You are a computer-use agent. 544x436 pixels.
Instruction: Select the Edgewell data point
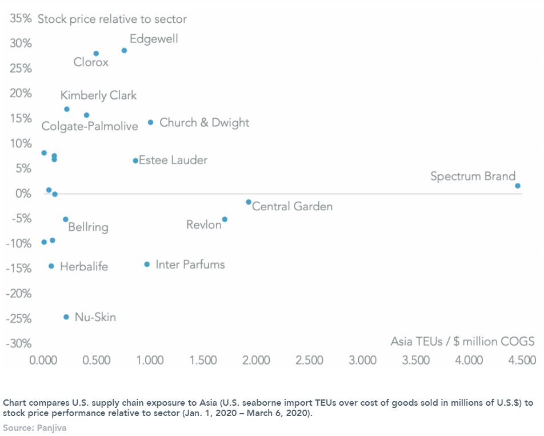point(124,50)
